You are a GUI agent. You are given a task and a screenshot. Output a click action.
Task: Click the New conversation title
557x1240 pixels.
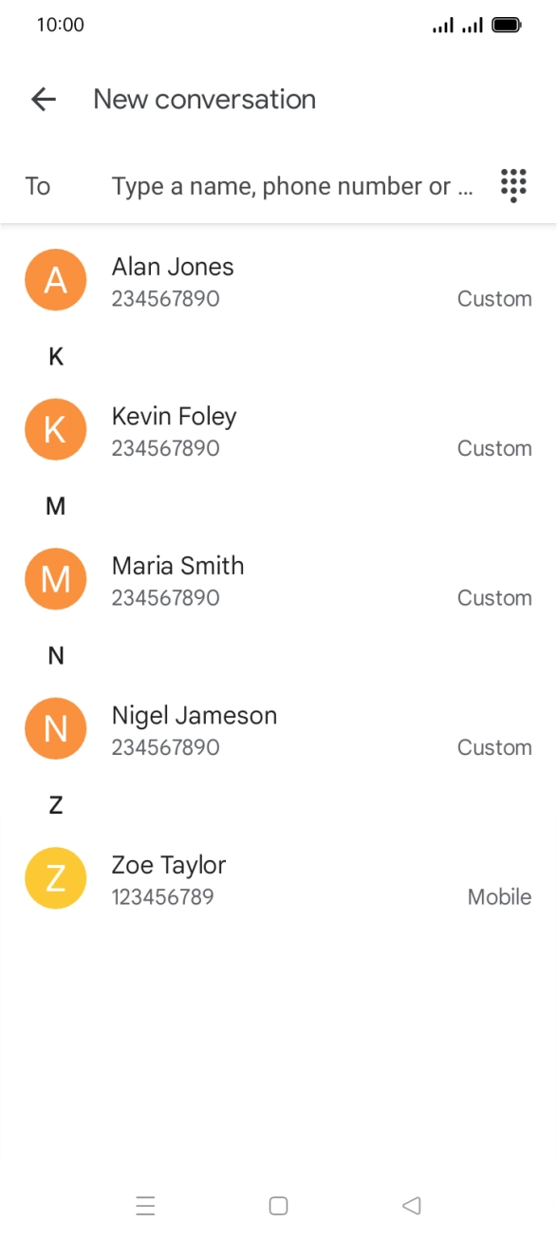(205, 99)
